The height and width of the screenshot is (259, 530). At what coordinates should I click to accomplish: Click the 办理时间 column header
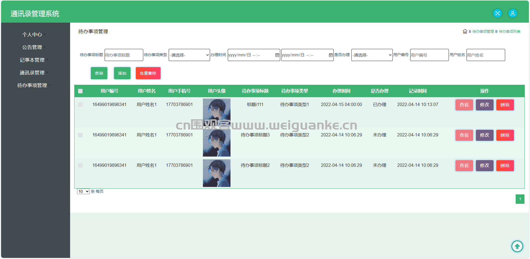click(341, 91)
